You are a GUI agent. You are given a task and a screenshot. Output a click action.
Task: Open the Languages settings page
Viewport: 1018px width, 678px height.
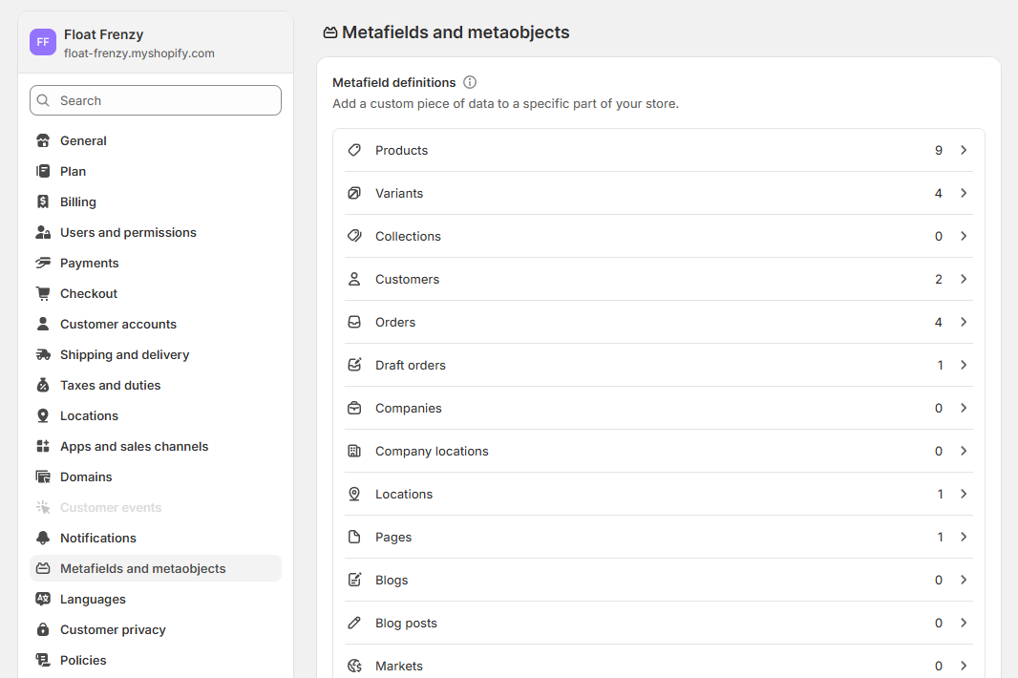[x=93, y=599]
